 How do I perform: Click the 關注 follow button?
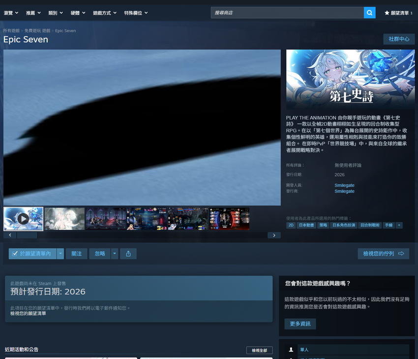pyautogui.click(x=77, y=254)
